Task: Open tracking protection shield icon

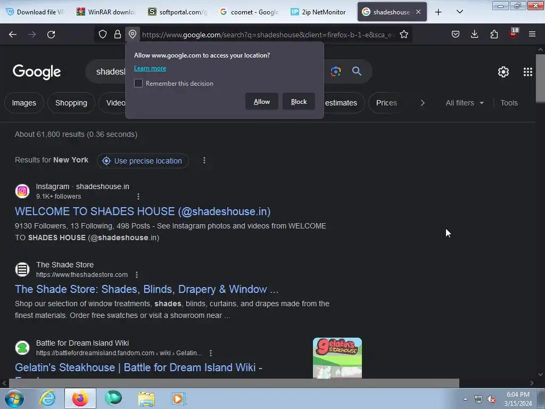Action: coord(103,34)
